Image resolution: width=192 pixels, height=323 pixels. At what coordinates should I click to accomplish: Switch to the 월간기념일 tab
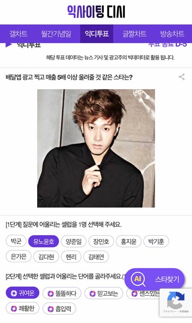point(56,34)
